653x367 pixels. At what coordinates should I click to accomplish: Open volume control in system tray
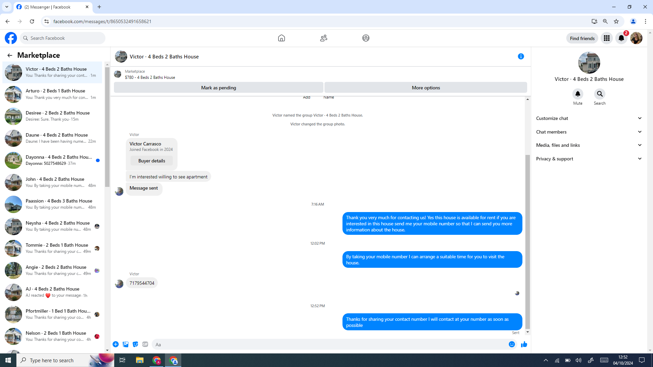click(578, 360)
